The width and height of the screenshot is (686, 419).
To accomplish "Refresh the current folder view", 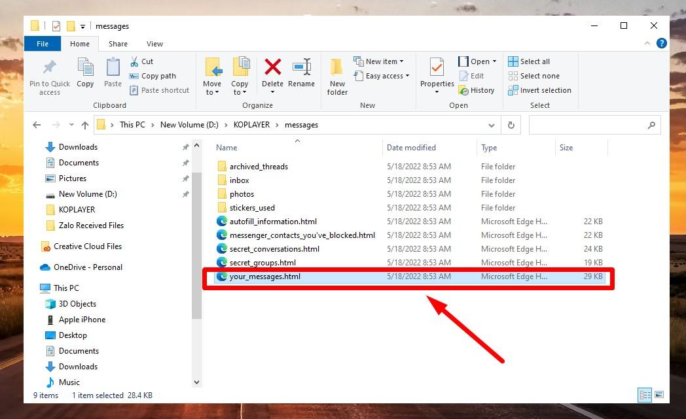I will click(511, 125).
